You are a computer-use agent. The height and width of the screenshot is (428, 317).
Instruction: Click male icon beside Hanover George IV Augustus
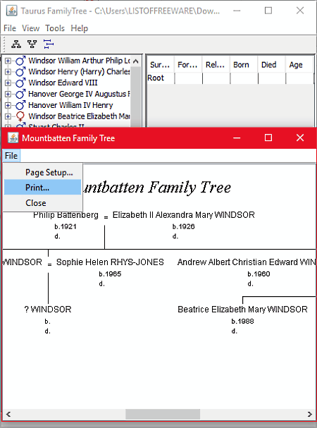[20, 94]
